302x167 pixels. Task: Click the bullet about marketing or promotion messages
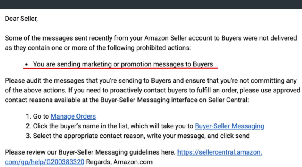tap(123, 64)
